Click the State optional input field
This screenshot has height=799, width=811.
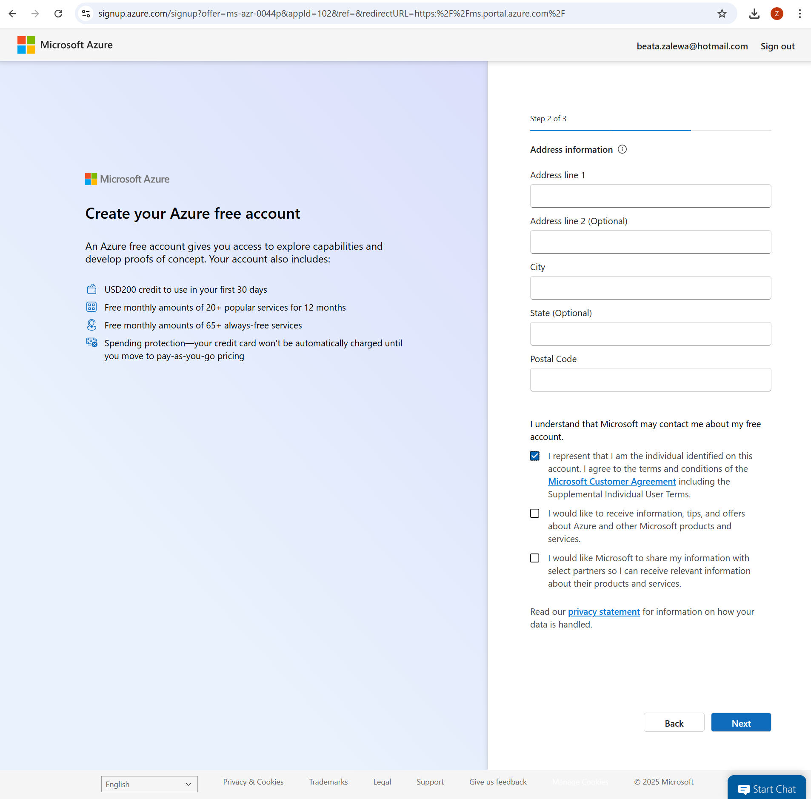pyautogui.click(x=651, y=334)
